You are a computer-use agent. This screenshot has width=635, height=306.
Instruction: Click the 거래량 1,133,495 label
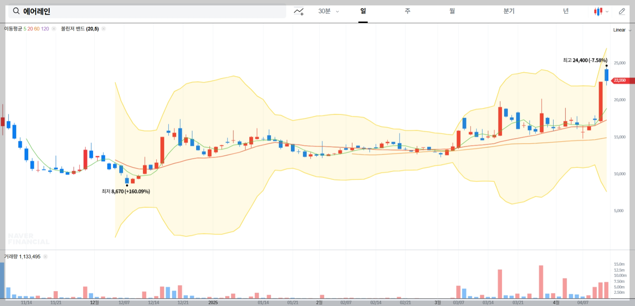[x=22, y=257]
